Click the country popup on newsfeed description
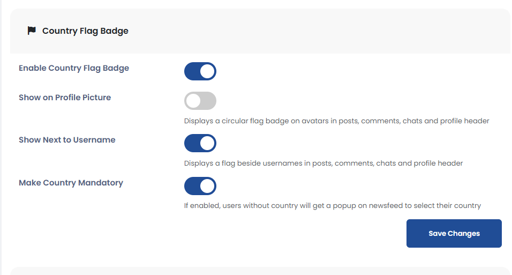 332,205
